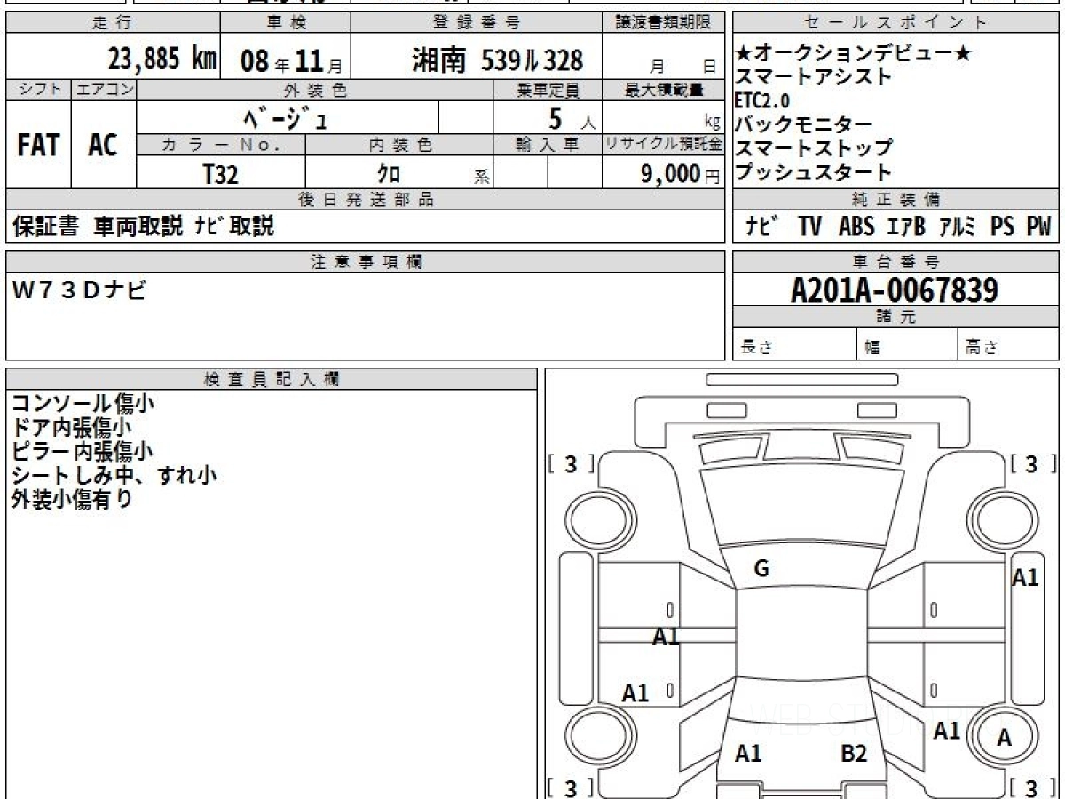The image size is (1065, 799).
Task: Click the A1 mark beside B2
Action: [x=749, y=754]
